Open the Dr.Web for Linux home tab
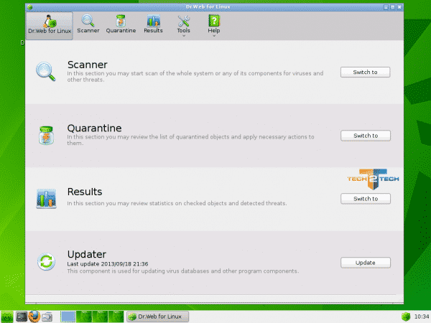Viewport: 431px width, 323px height. (x=50, y=26)
